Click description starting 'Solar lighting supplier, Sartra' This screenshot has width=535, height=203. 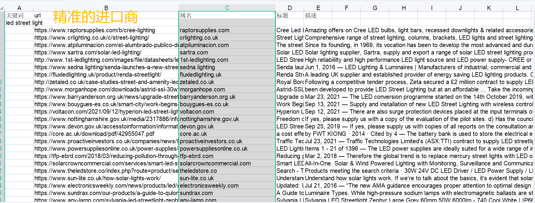(x=419, y=52)
